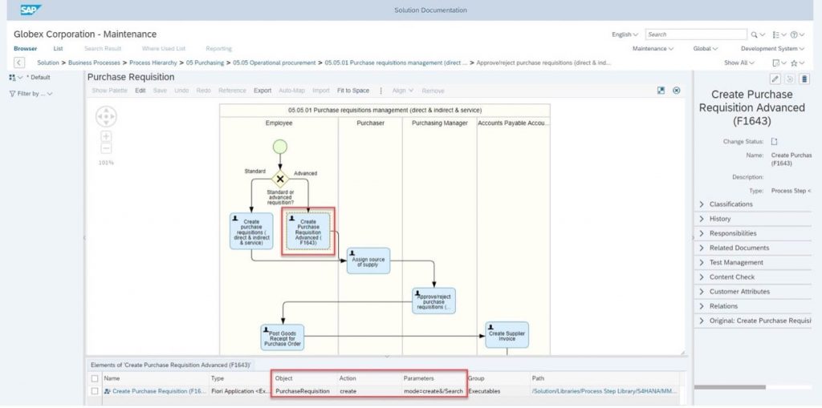Open the Where Used List tab
This screenshot has width=822, height=408.
(164, 49)
